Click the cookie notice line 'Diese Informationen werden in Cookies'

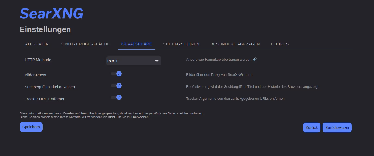(111, 113)
